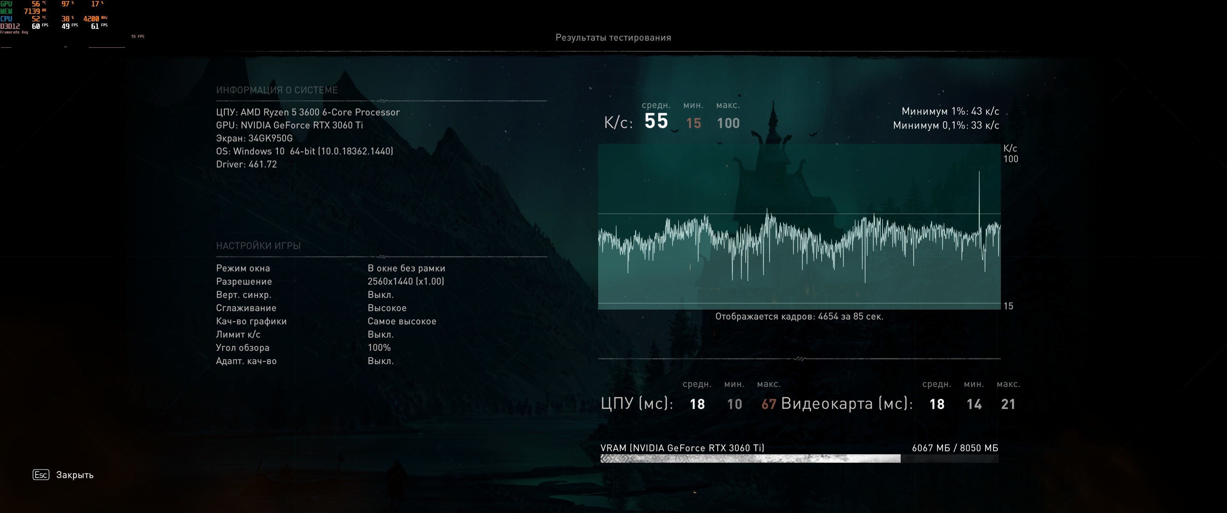
Task: Click the average FPS value 55
Action: (x=656, y=121)
